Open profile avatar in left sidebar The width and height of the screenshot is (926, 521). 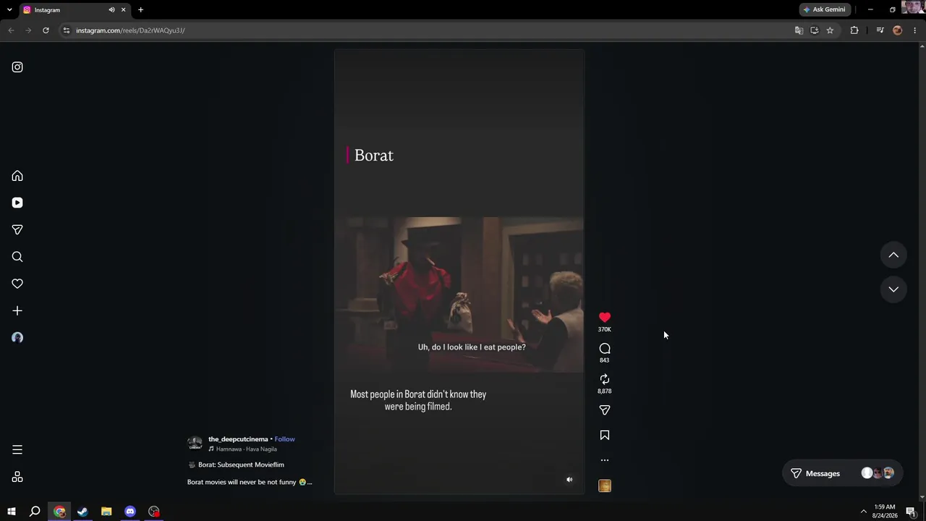coord(17,338)
